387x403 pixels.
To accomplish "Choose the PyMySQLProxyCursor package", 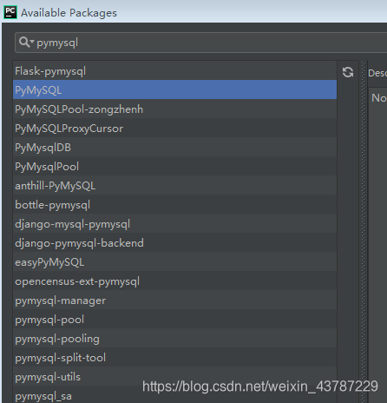I will coord(174,128).
